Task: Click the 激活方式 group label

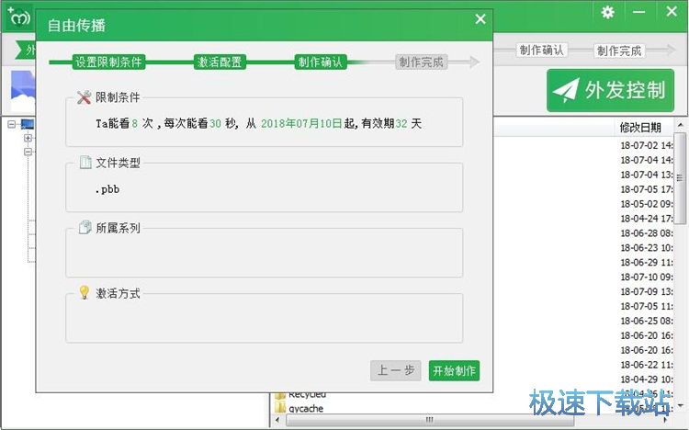Action: pyautogui.click(x=118, y=293)
